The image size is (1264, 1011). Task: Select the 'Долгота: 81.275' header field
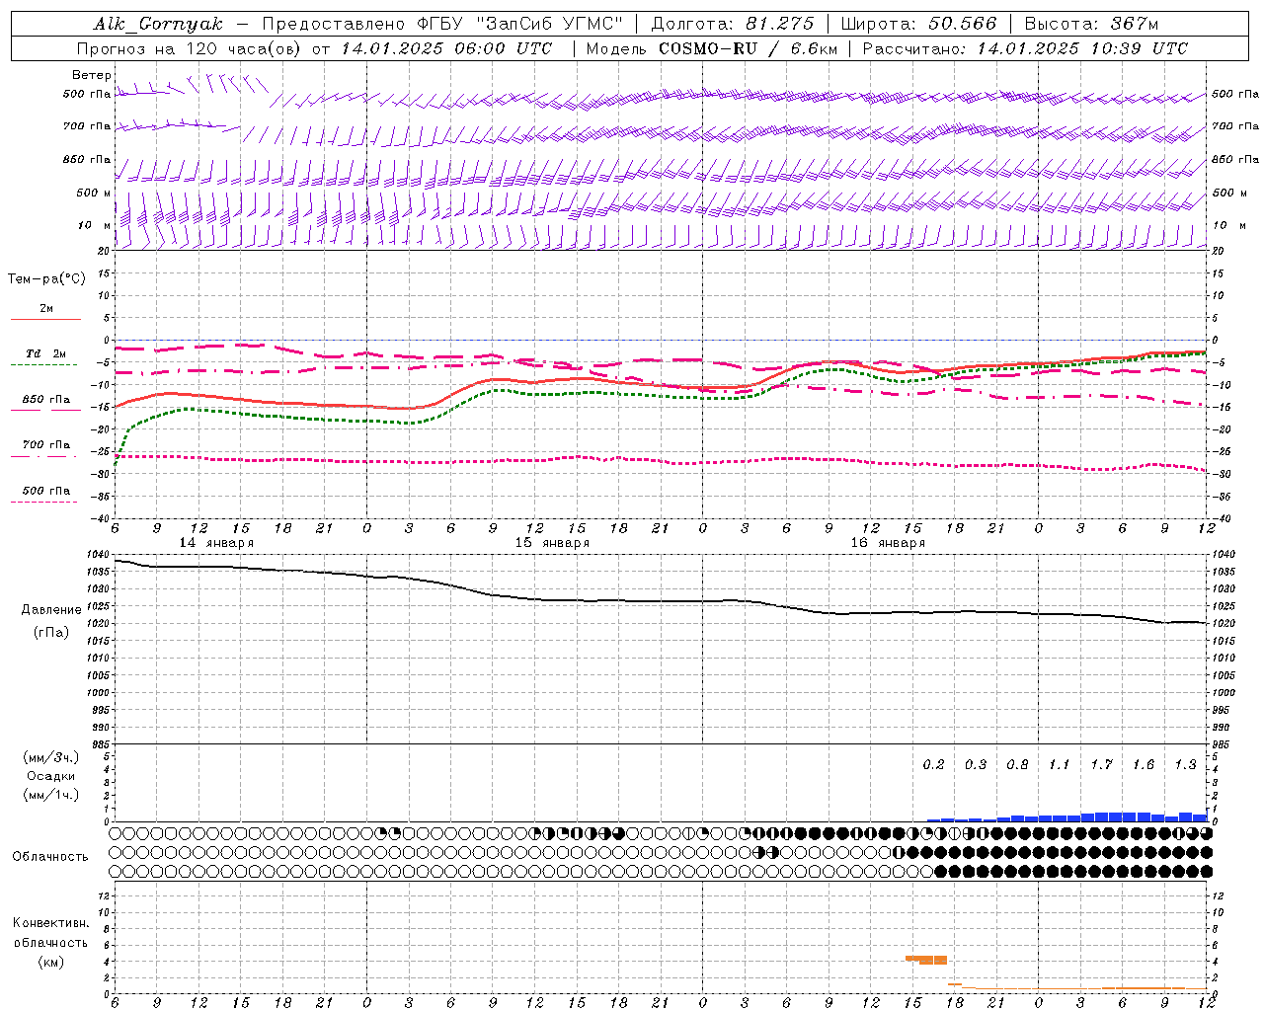tap(733, 24)
